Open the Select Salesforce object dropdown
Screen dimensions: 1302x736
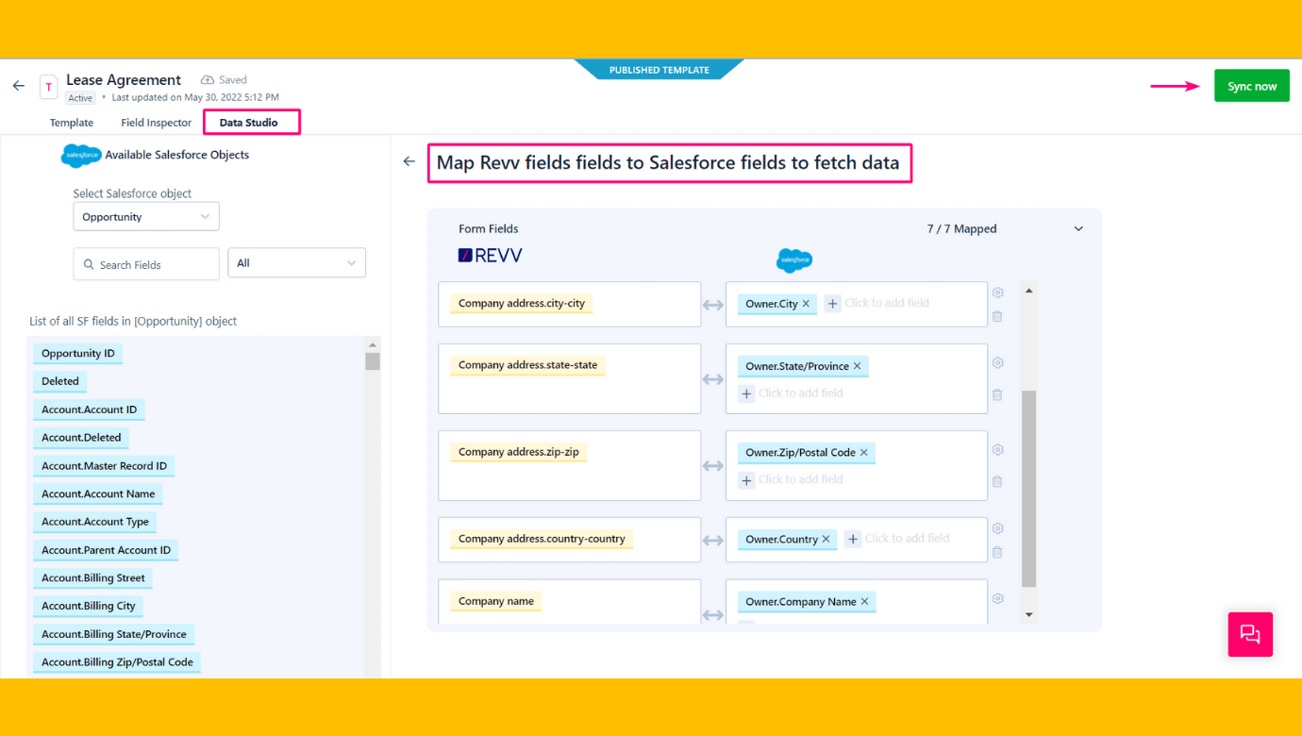click(x=146, y=216)
